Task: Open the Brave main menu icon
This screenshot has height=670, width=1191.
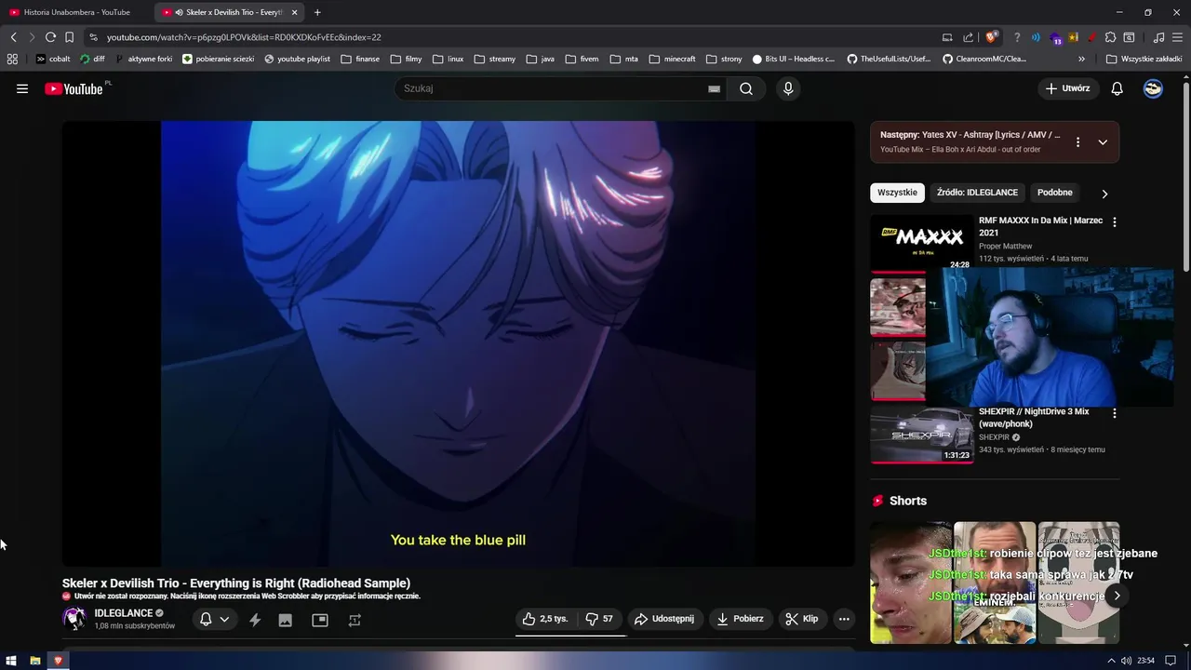Action: 1177,37
